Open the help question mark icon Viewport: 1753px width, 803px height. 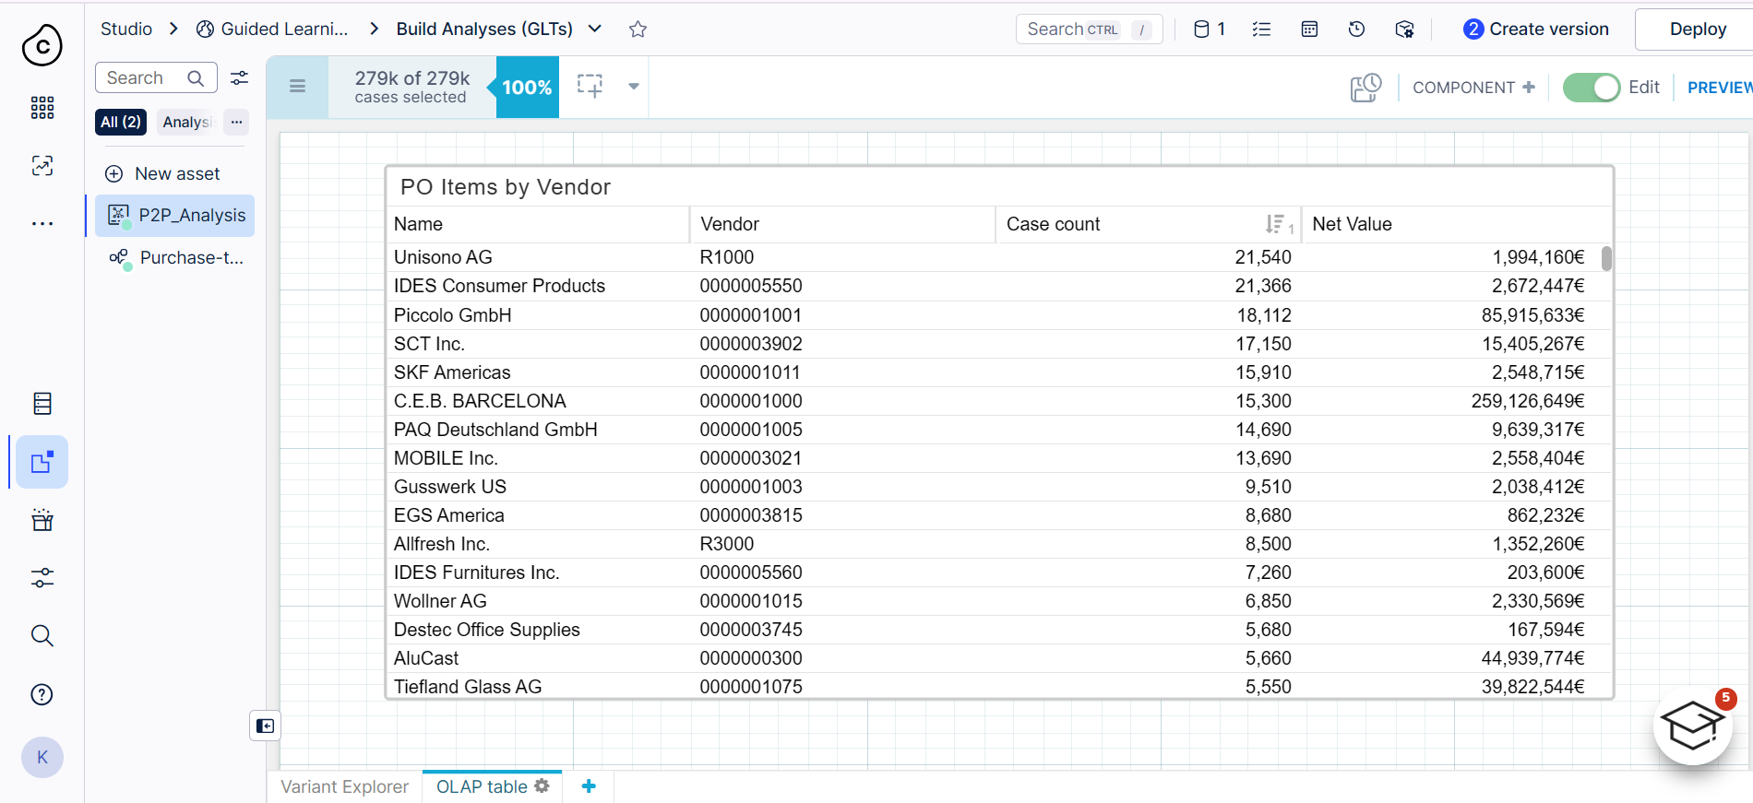42,695
